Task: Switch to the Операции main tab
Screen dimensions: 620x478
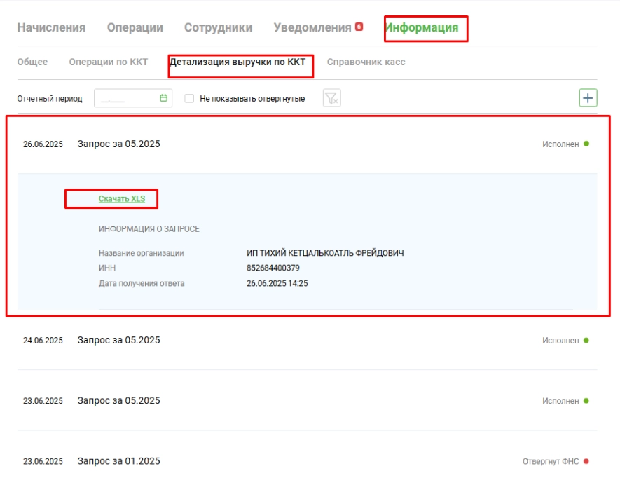Action: coord(135,28)
